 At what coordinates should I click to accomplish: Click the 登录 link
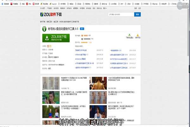(x=136, y=8)
